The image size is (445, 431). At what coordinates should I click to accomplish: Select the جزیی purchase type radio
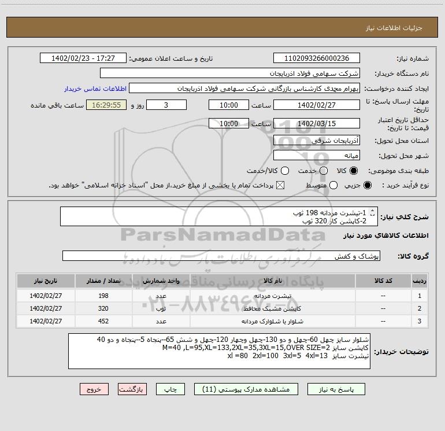367,186
